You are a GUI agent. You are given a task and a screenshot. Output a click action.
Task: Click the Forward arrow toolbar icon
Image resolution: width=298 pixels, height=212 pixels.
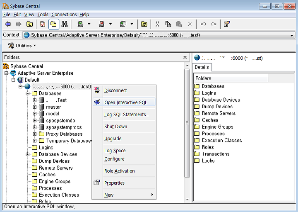point(19,24)
